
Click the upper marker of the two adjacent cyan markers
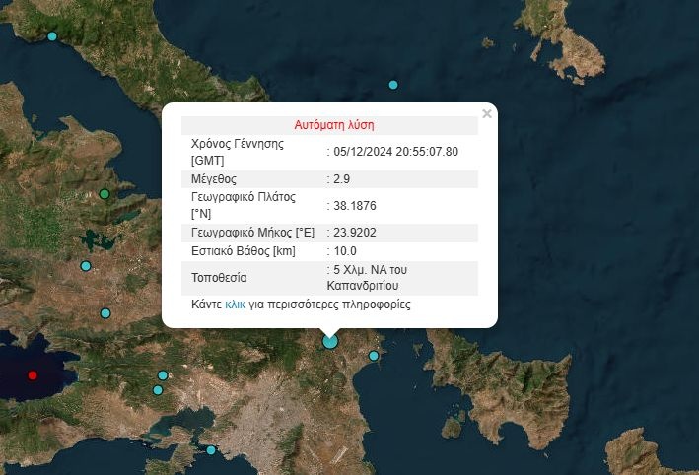[x=163, y=375]
